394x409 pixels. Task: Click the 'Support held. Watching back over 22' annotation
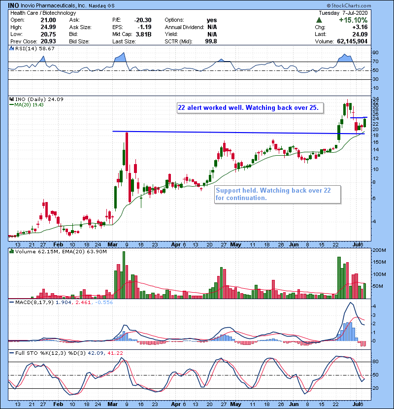(x=277, y=194)
